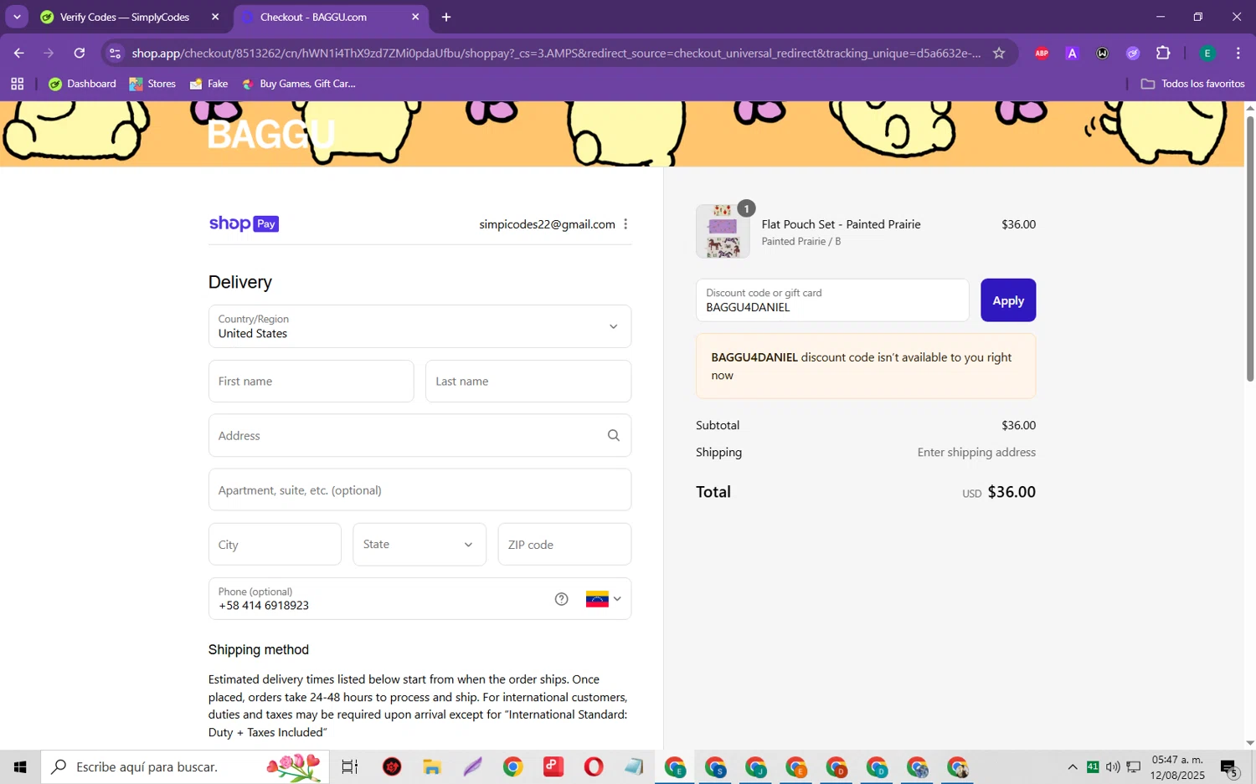Open the Chrome window with 'S' profile
The width and height of the screenshot is (1256, 784).
click(x=716, y=767)
